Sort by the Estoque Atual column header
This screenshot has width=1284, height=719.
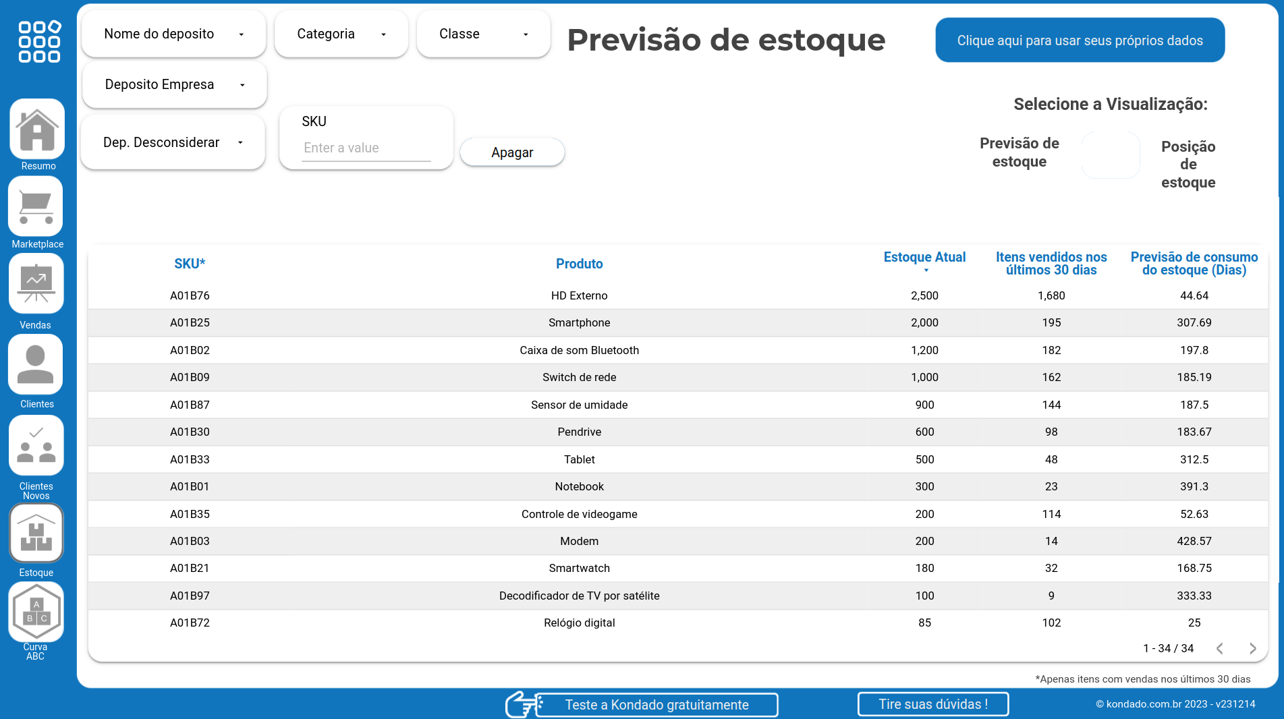coord(924,258)
